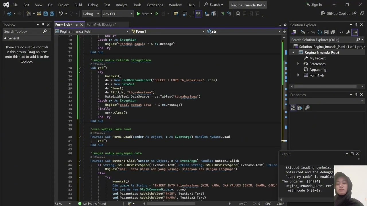The height and width of the screenshot is (206, 367).
Task: Open the Build menu
Action: pos(78,5)
